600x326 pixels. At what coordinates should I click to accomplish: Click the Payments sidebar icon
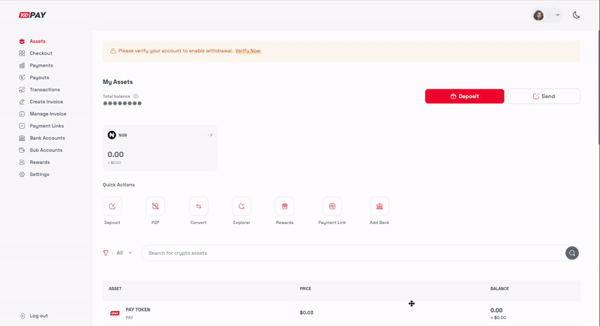(x=22, y=65)
